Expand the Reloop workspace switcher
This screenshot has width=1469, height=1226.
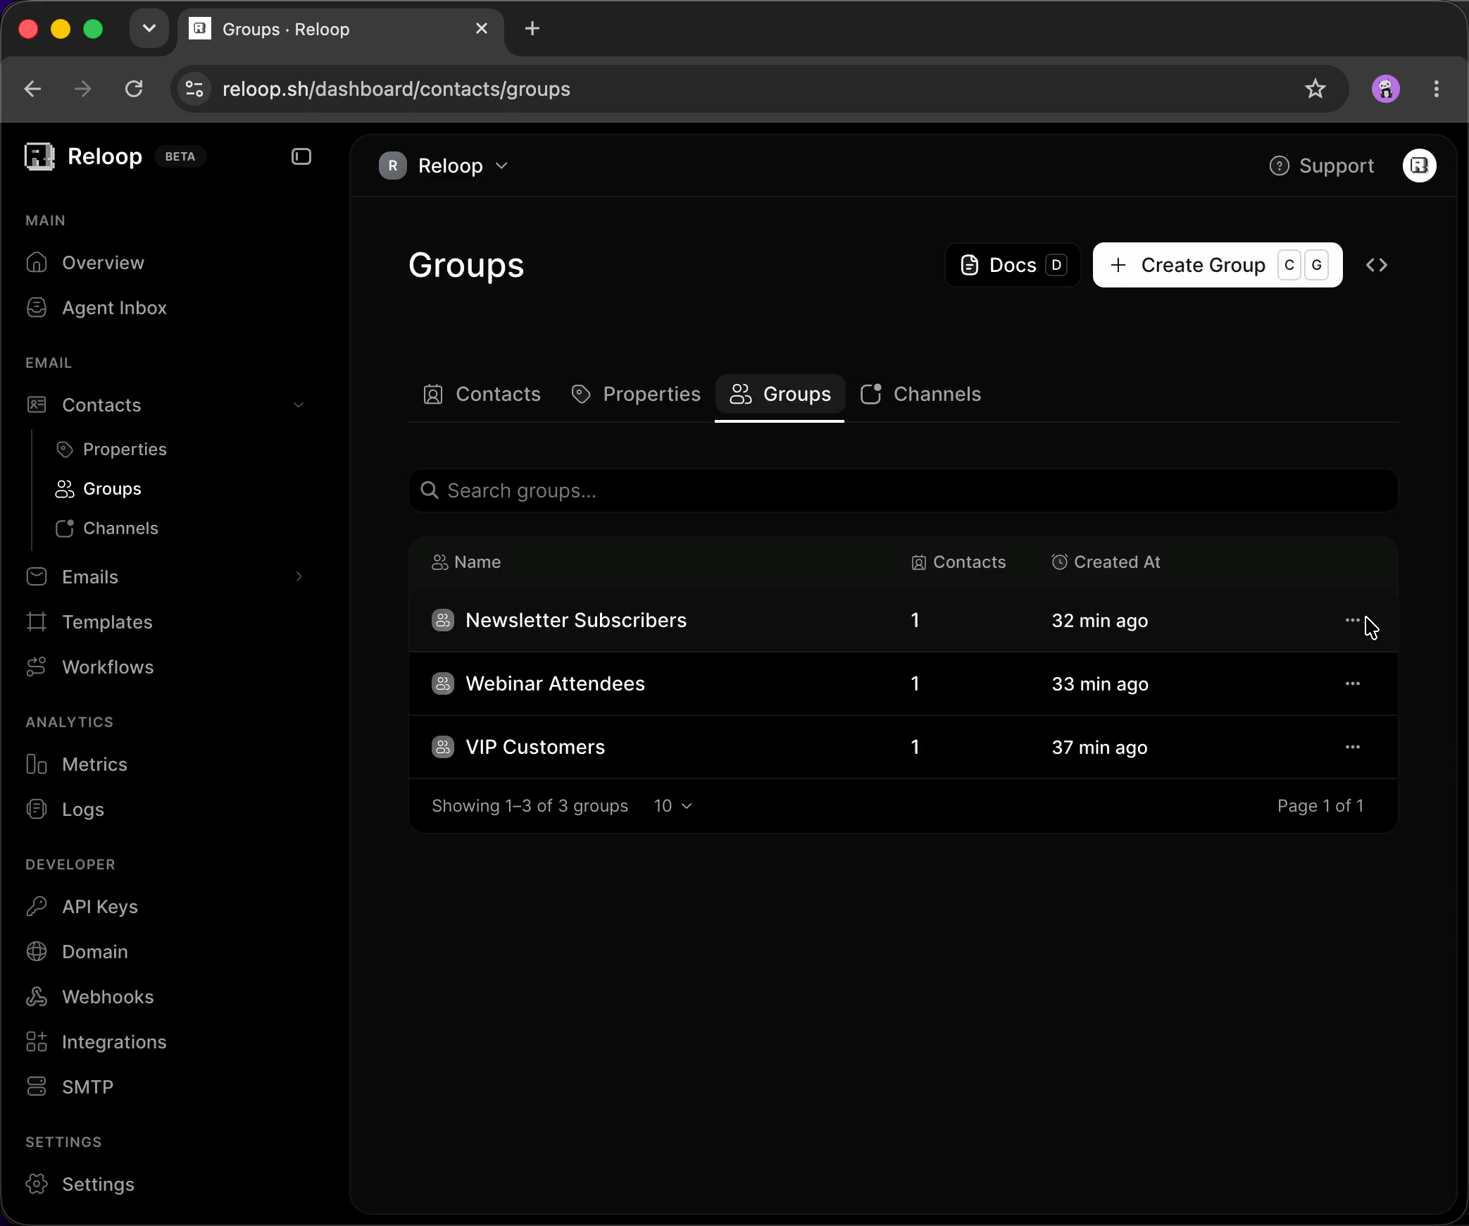[x=444, y=166]
